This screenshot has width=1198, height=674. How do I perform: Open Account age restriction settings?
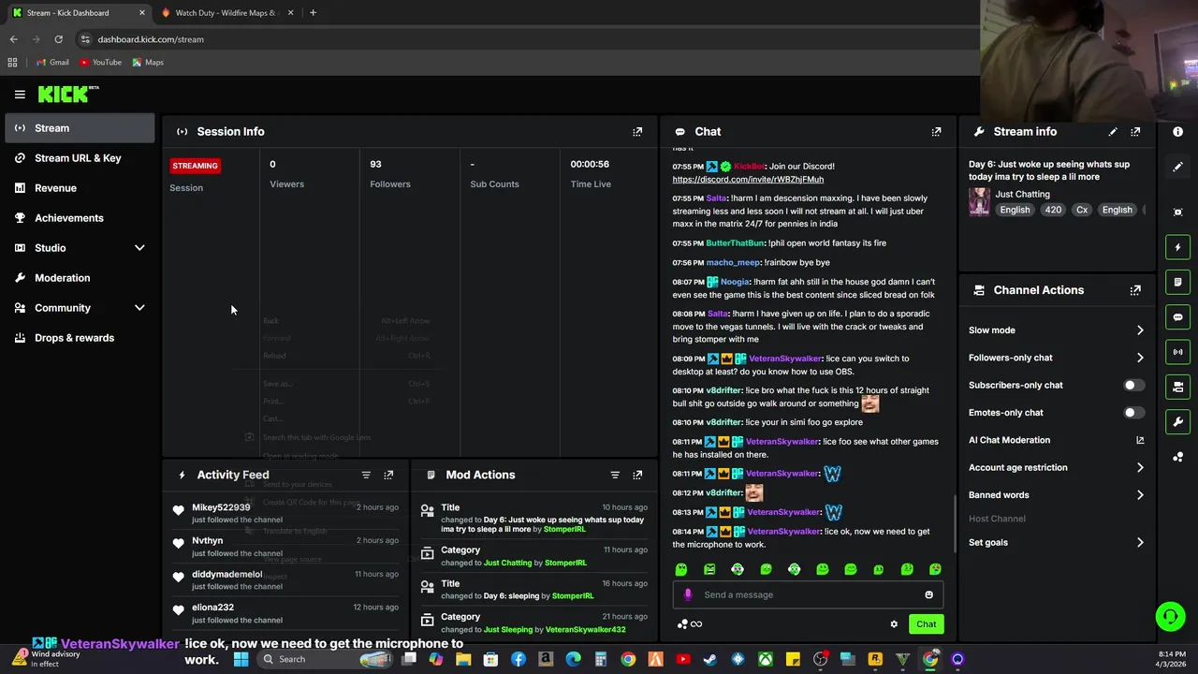(x=1057, y=467)
